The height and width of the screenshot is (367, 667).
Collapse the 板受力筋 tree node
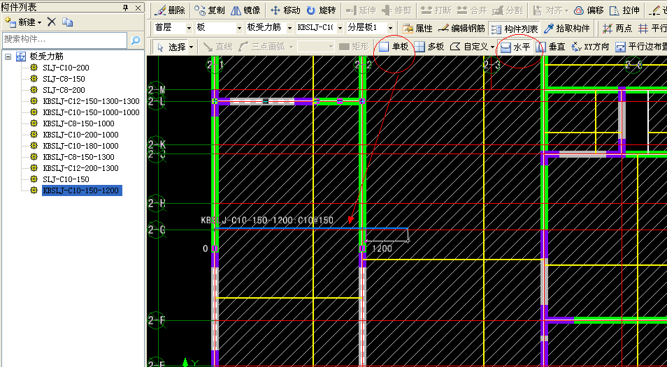[x=8, y=57]
